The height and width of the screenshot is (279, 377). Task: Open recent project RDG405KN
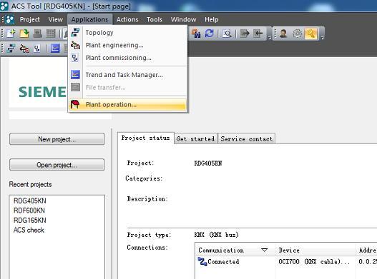coord(30,201)
